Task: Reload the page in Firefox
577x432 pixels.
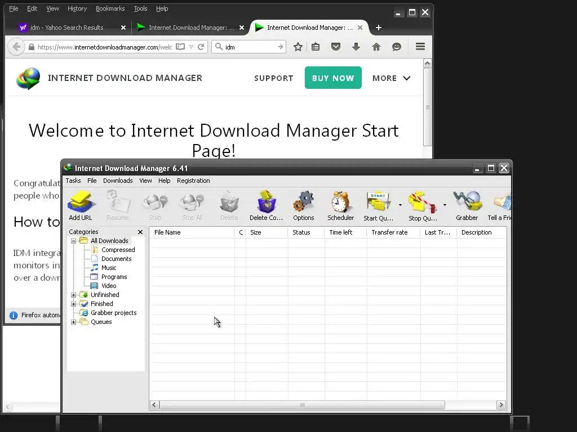Action: (201, 47)
